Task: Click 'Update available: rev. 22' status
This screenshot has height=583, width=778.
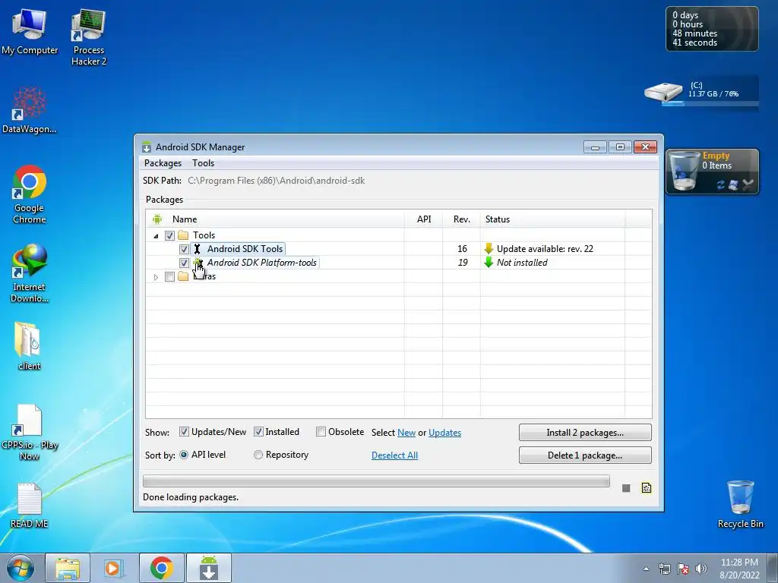Action: tap(545, 249)
